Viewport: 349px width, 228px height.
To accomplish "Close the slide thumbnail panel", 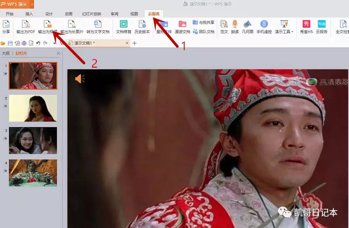I will (58, 53).
